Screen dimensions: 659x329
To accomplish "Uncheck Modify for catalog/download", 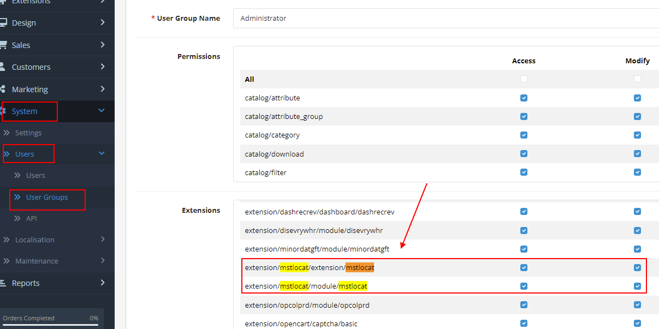I will (x=637, y=154).
